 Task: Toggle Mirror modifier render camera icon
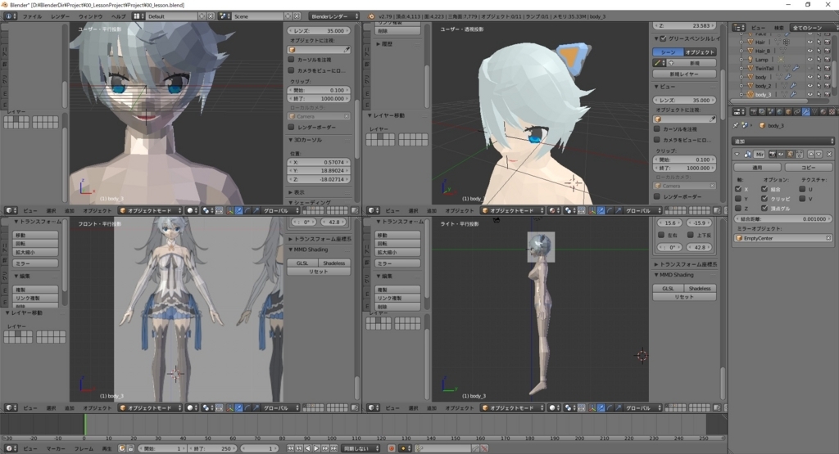[x=772, y=155]
